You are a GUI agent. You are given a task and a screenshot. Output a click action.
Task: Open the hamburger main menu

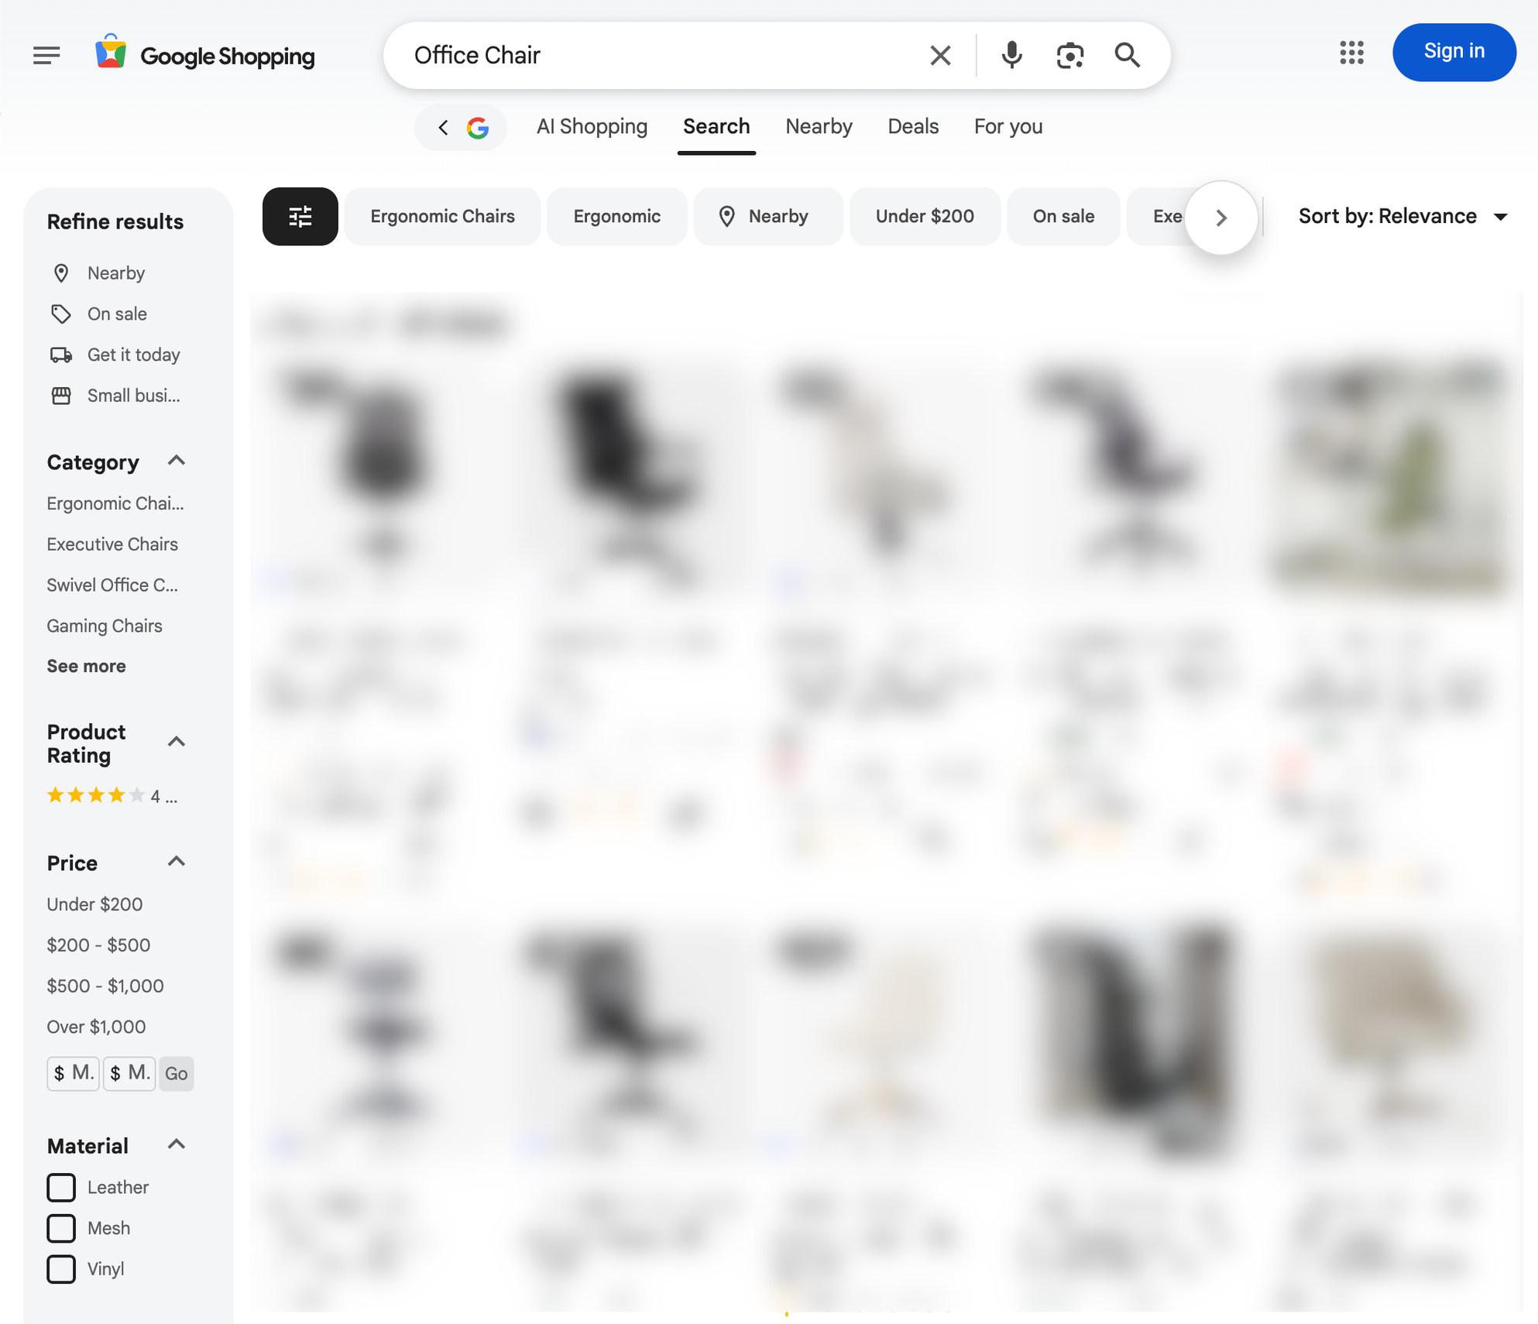click(46, 56)
